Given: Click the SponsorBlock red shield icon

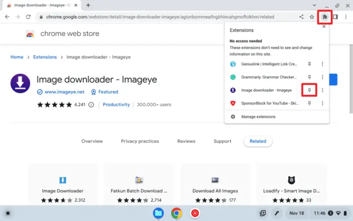Looking at the screenshot, I should (233, 103).
